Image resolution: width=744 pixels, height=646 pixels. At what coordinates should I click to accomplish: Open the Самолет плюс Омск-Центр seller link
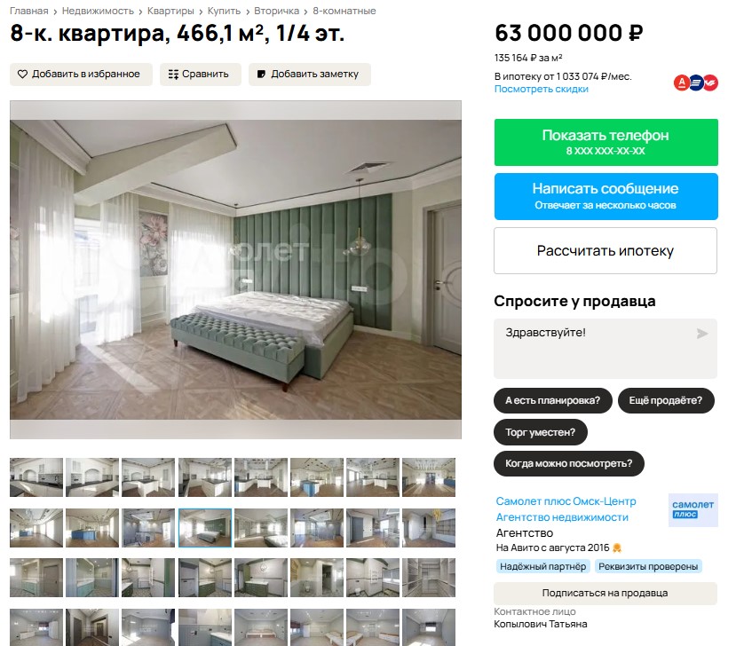(566, 501)
